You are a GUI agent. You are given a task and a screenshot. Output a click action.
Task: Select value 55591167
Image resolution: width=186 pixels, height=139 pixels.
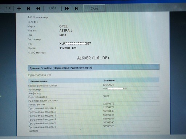(109, 119)
